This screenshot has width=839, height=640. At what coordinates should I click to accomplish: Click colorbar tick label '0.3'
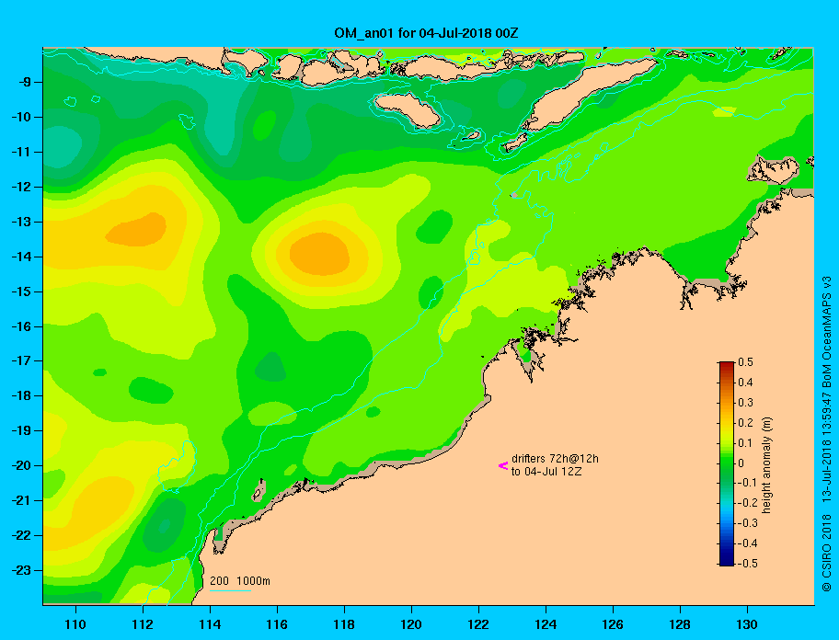tap(745, 403)
